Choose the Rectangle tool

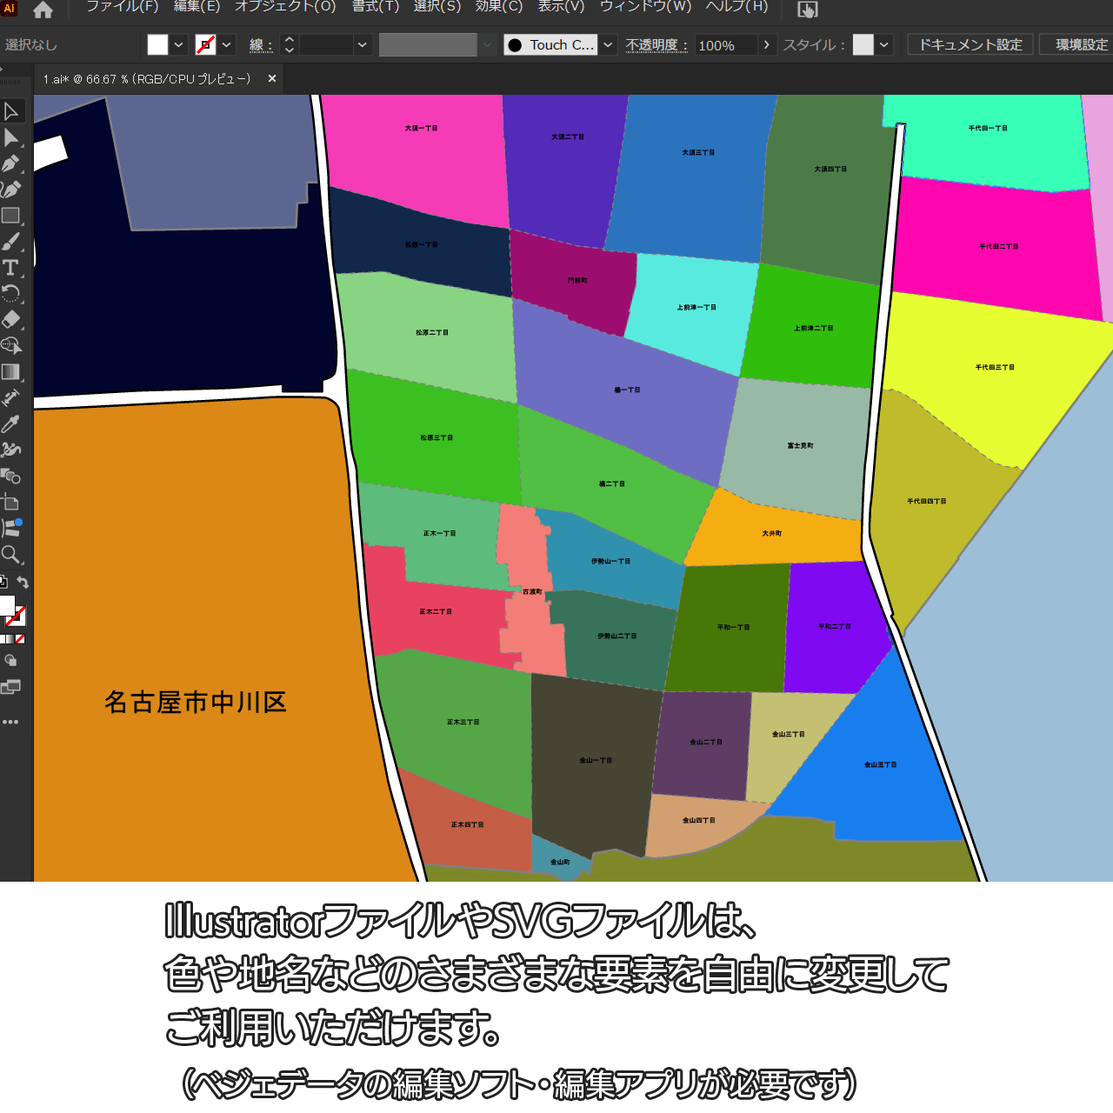(10, 216)
